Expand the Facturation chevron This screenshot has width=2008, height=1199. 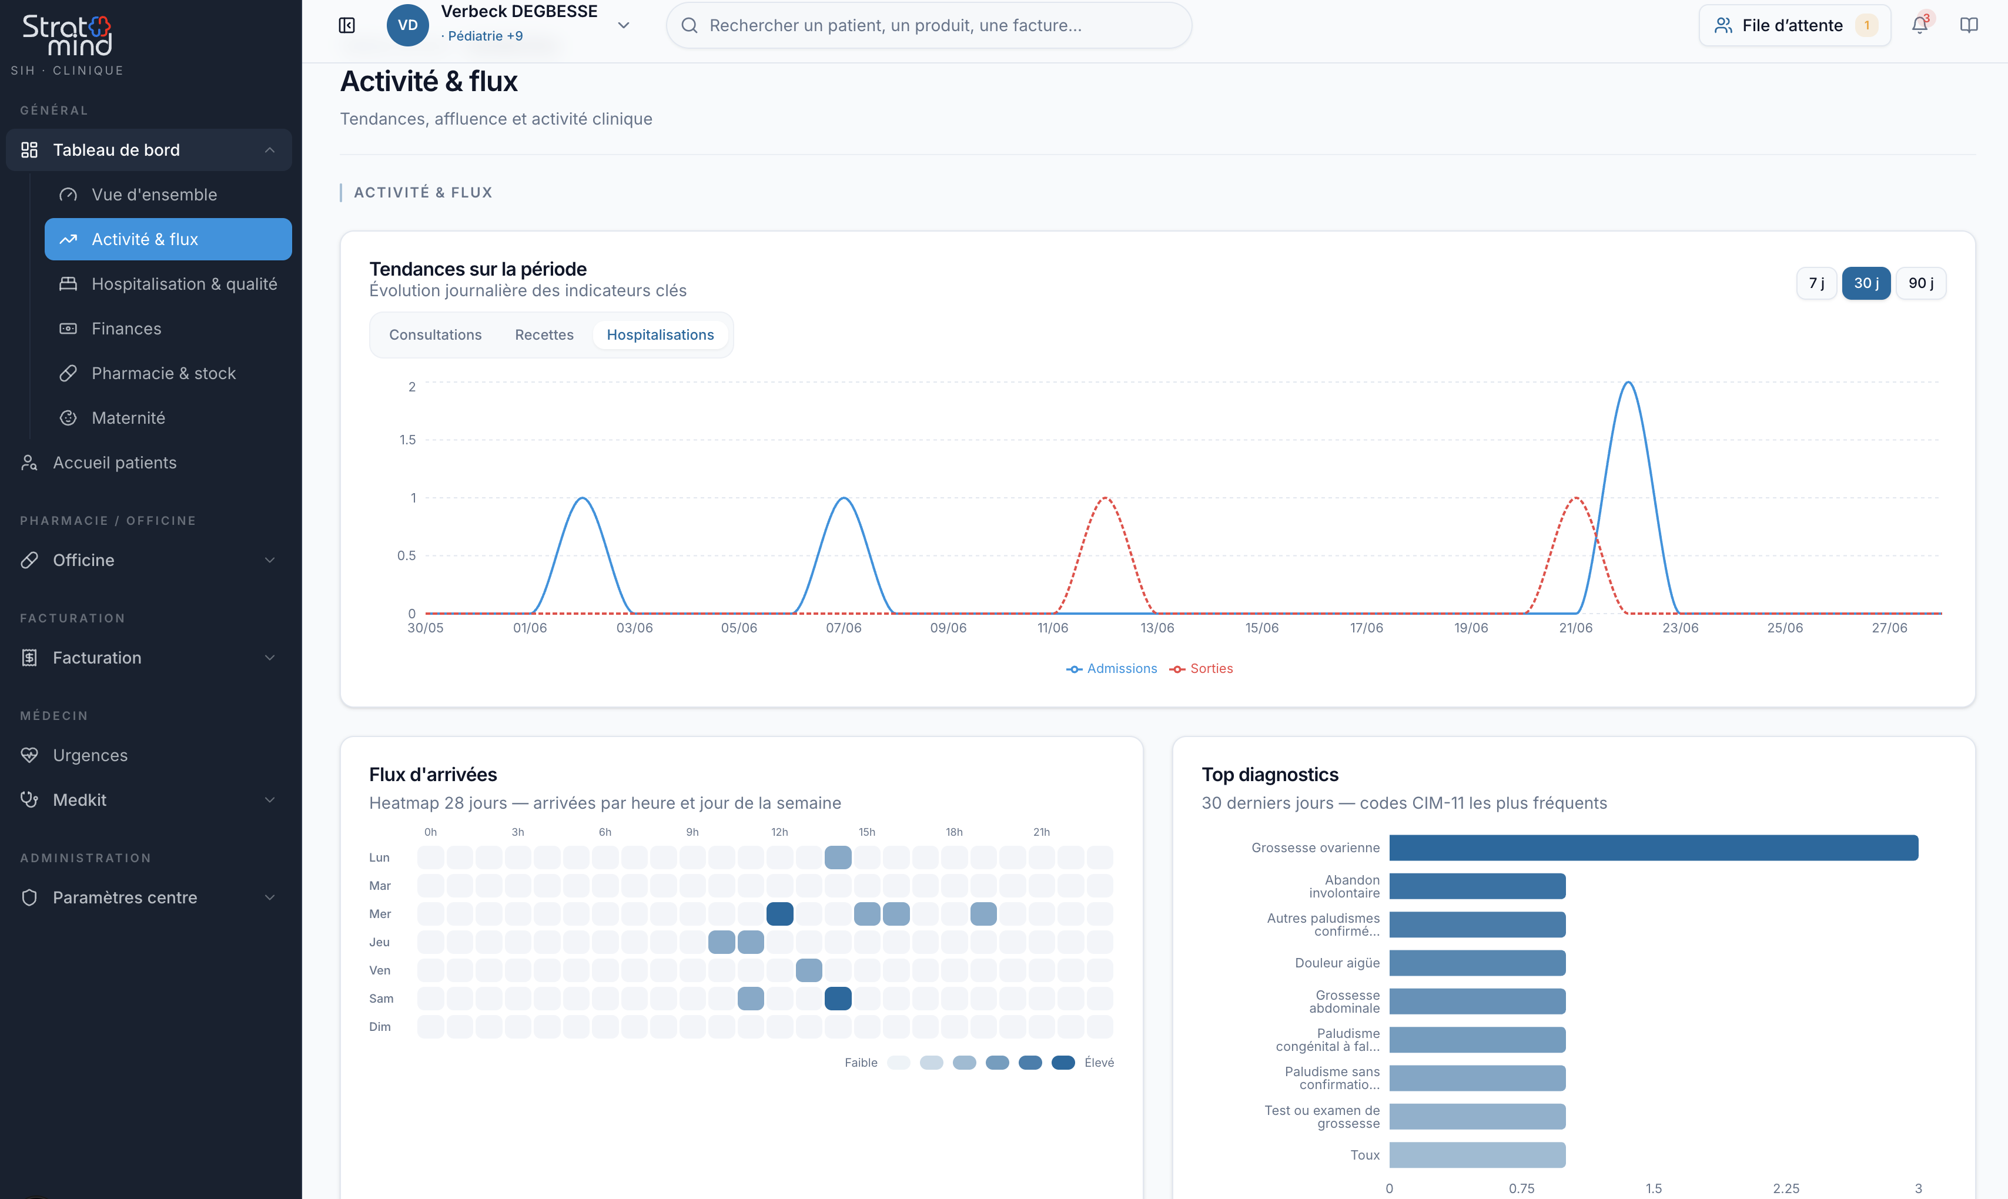point(270,658)
